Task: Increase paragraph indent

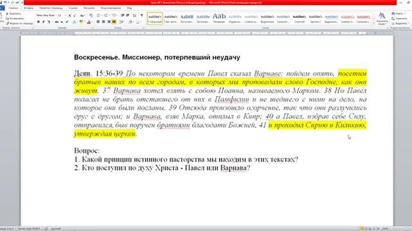Action: pos(127,15)
